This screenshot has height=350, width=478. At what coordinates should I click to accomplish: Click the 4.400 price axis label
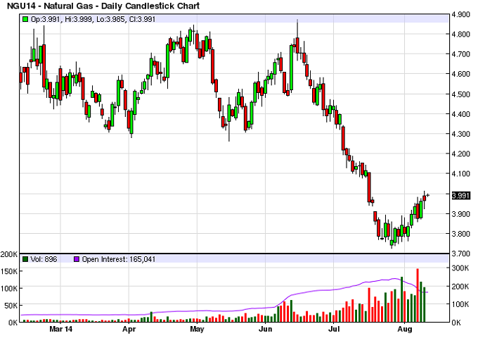460,114
